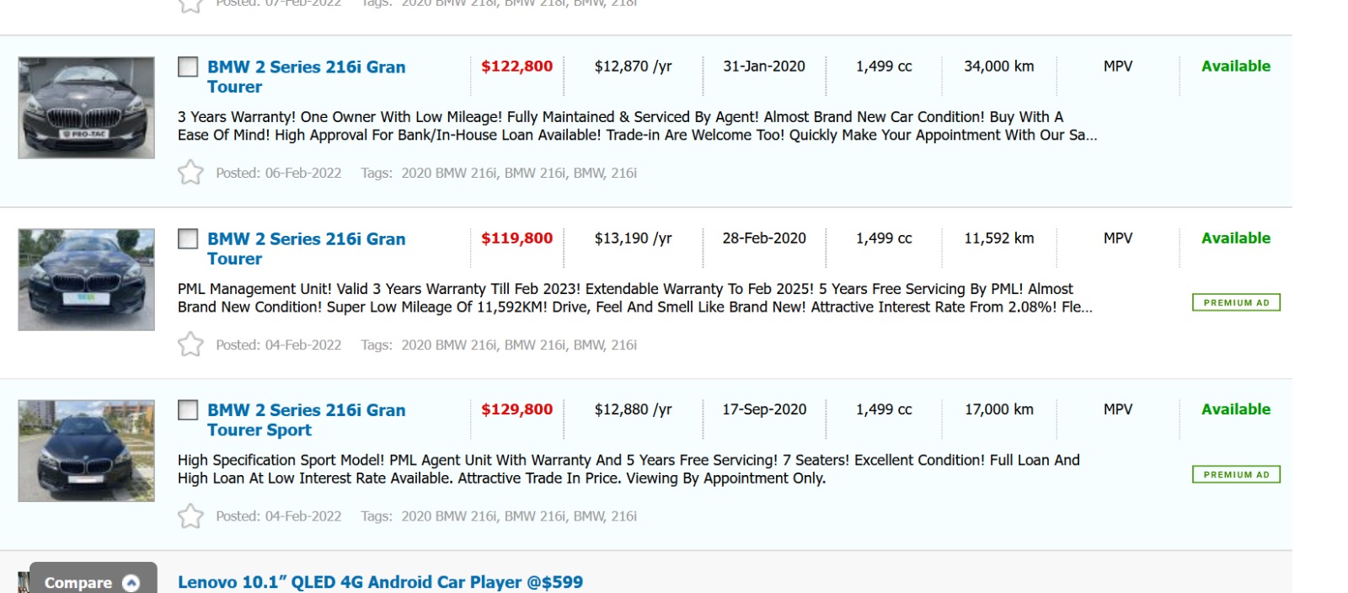The image size is (1348, 593).
Task: View photo of the 28-Feb-2020 BMW
Action: 86,280
